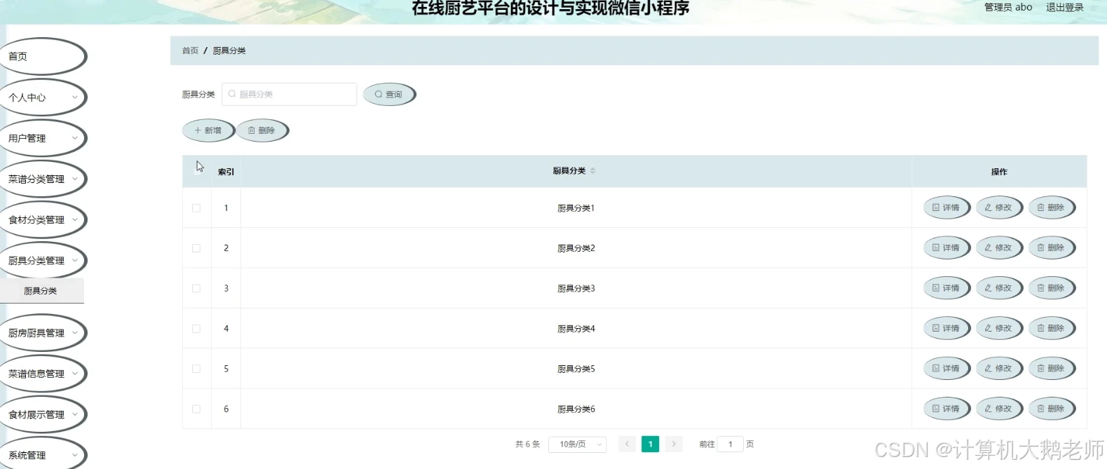Click the 索引 column header
This screenshot has width=1107, height=469.
pyautogui.click(x=226, y=172)
